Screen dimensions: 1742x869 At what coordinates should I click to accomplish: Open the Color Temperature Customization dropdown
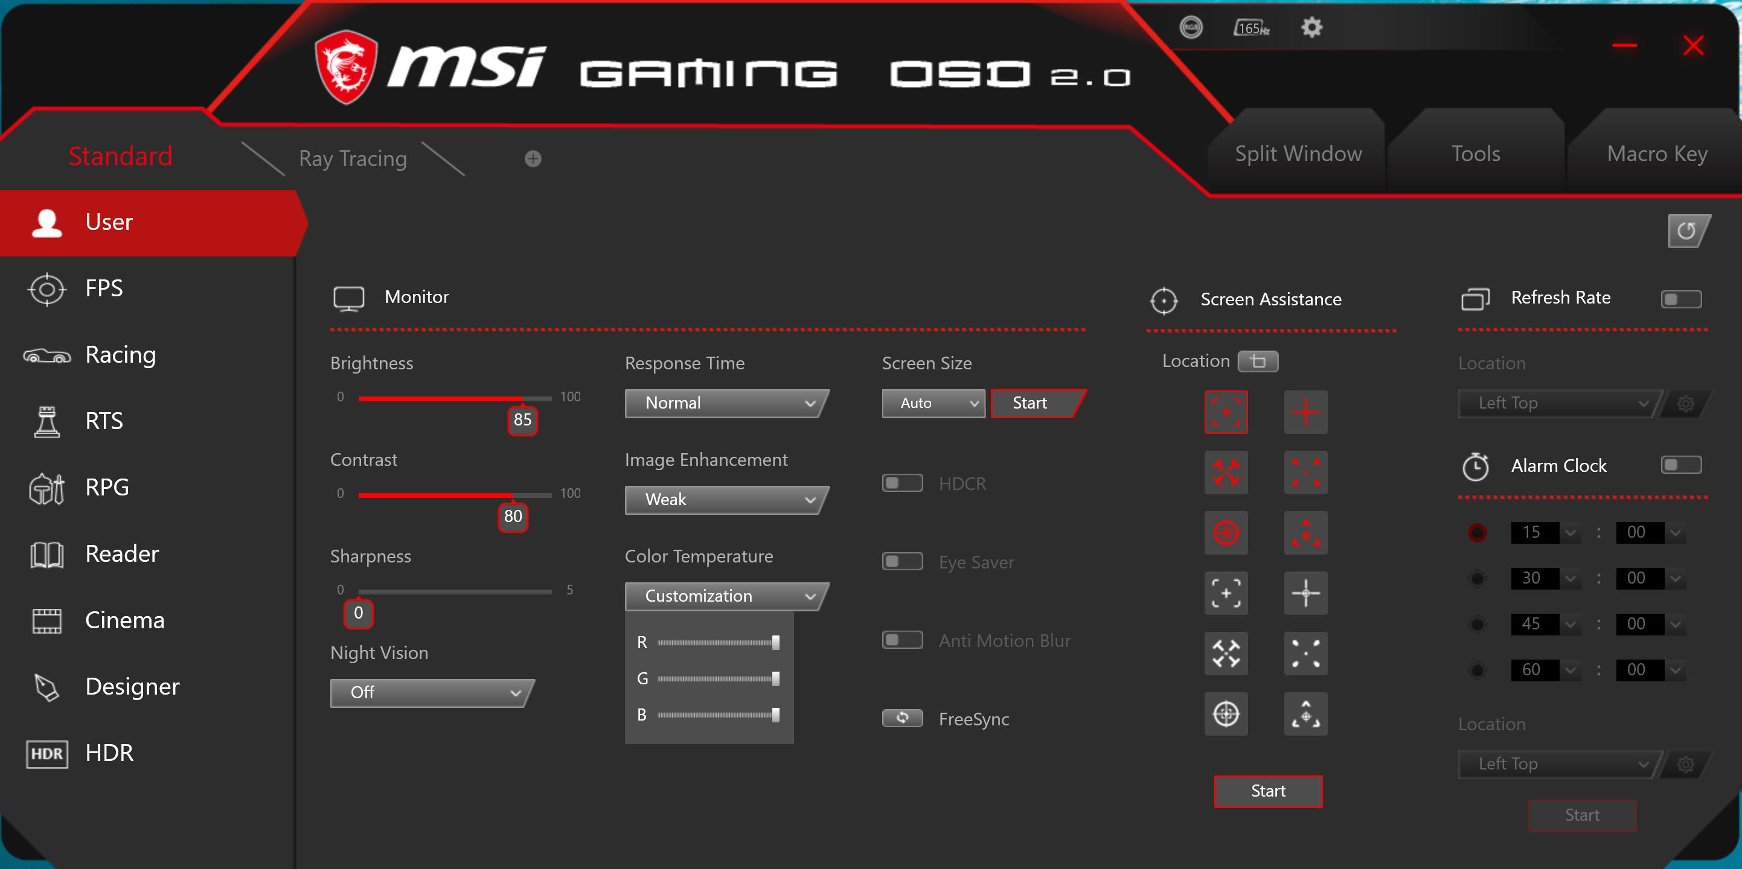(726, 597)
